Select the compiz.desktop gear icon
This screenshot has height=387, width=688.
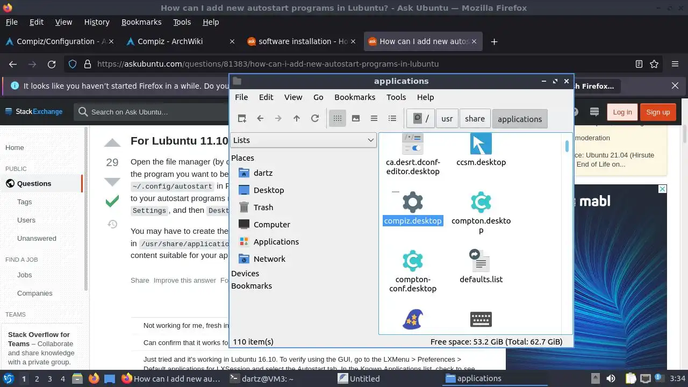pos(413,202)
